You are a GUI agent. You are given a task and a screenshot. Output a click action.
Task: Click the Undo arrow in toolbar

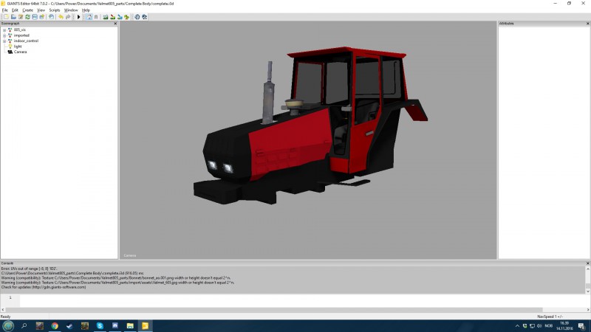tap(61, 16)
